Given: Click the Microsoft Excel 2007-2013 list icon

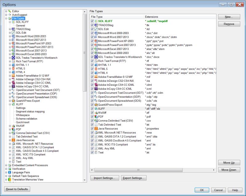Looking at the screenshot, I should click(x=96, y=49).
